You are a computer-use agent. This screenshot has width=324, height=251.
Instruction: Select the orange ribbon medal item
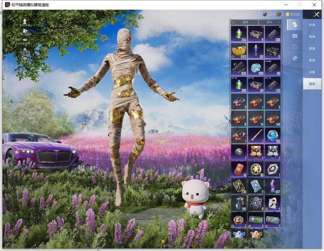click(x=256, y=152)
